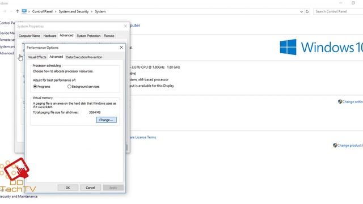Close System Properties dialog X icon
The width and height of the screenshot is (363, 204).
click(125, 26)
